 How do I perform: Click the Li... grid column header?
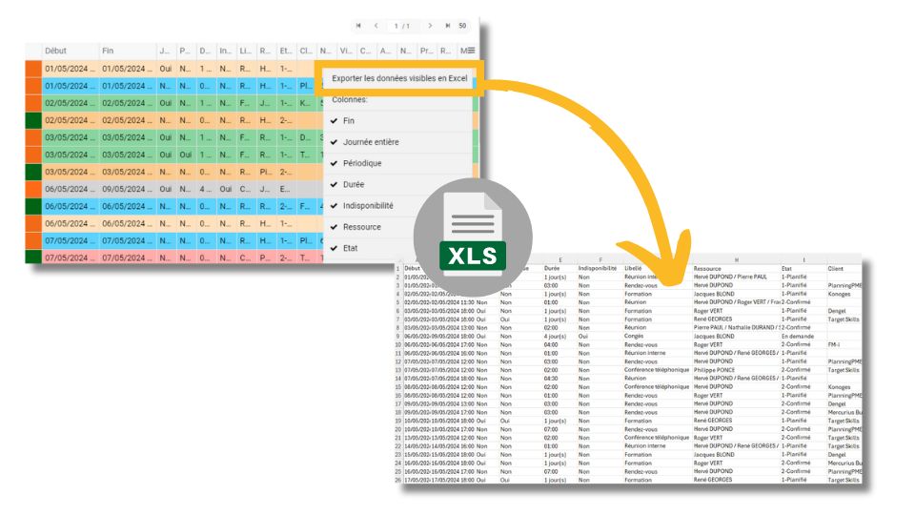click(x=245, y=51)
